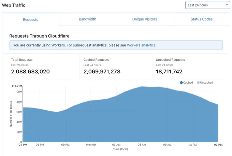This screenshot has height=156, width=232.
Task: Toggle the Uncached series in the chart legend
Action: pos(205,83)
